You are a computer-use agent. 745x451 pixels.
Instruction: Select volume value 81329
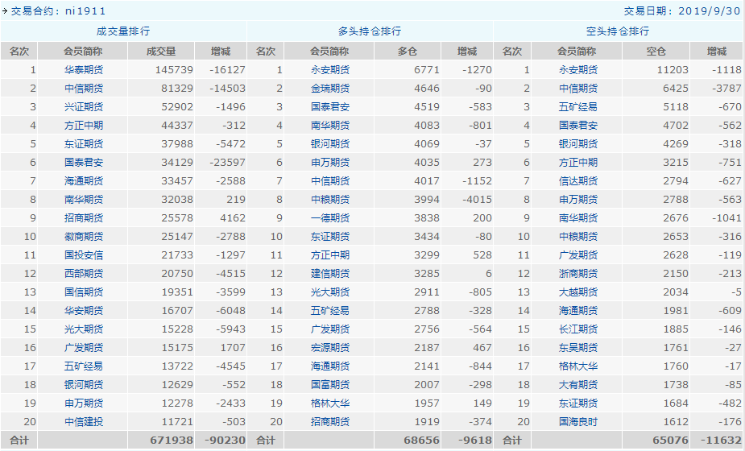coord(176,89)
